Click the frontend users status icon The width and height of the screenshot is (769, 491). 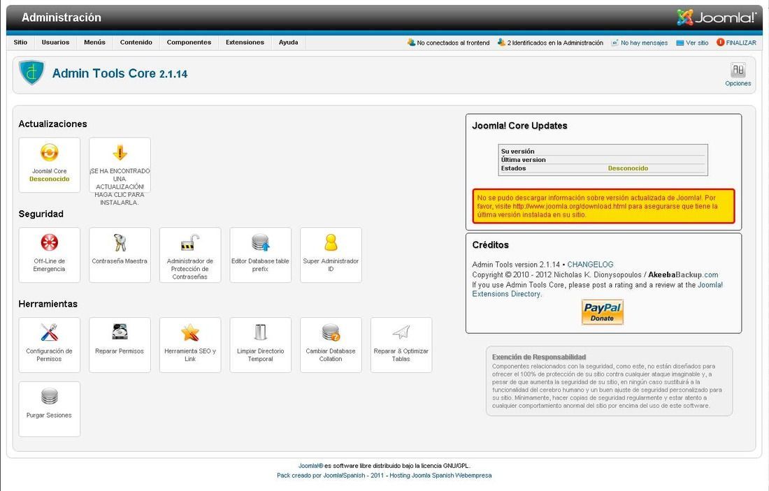[411, 43]
